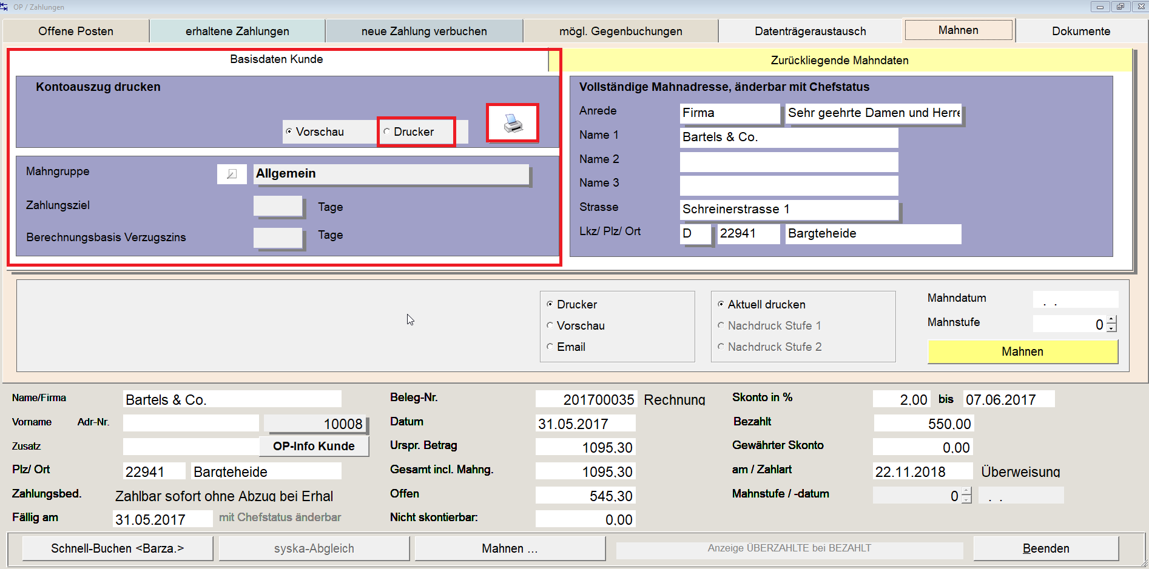Click the am / Zahlart date 22.11.2018

pyautogui.click(x=923, y=471)
